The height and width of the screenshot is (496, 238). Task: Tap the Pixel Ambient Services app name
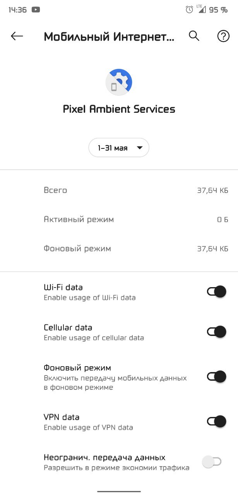[x=119, y=109]
